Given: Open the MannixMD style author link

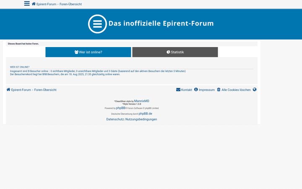Looking at the screenshot, I should click(142, 101).
